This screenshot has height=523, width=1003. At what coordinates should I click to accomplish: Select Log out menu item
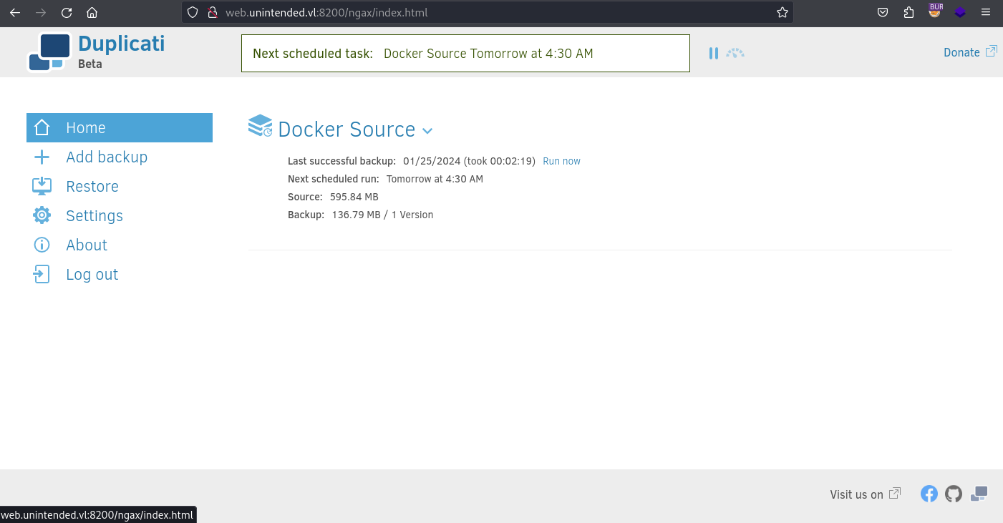click(120, 274)
